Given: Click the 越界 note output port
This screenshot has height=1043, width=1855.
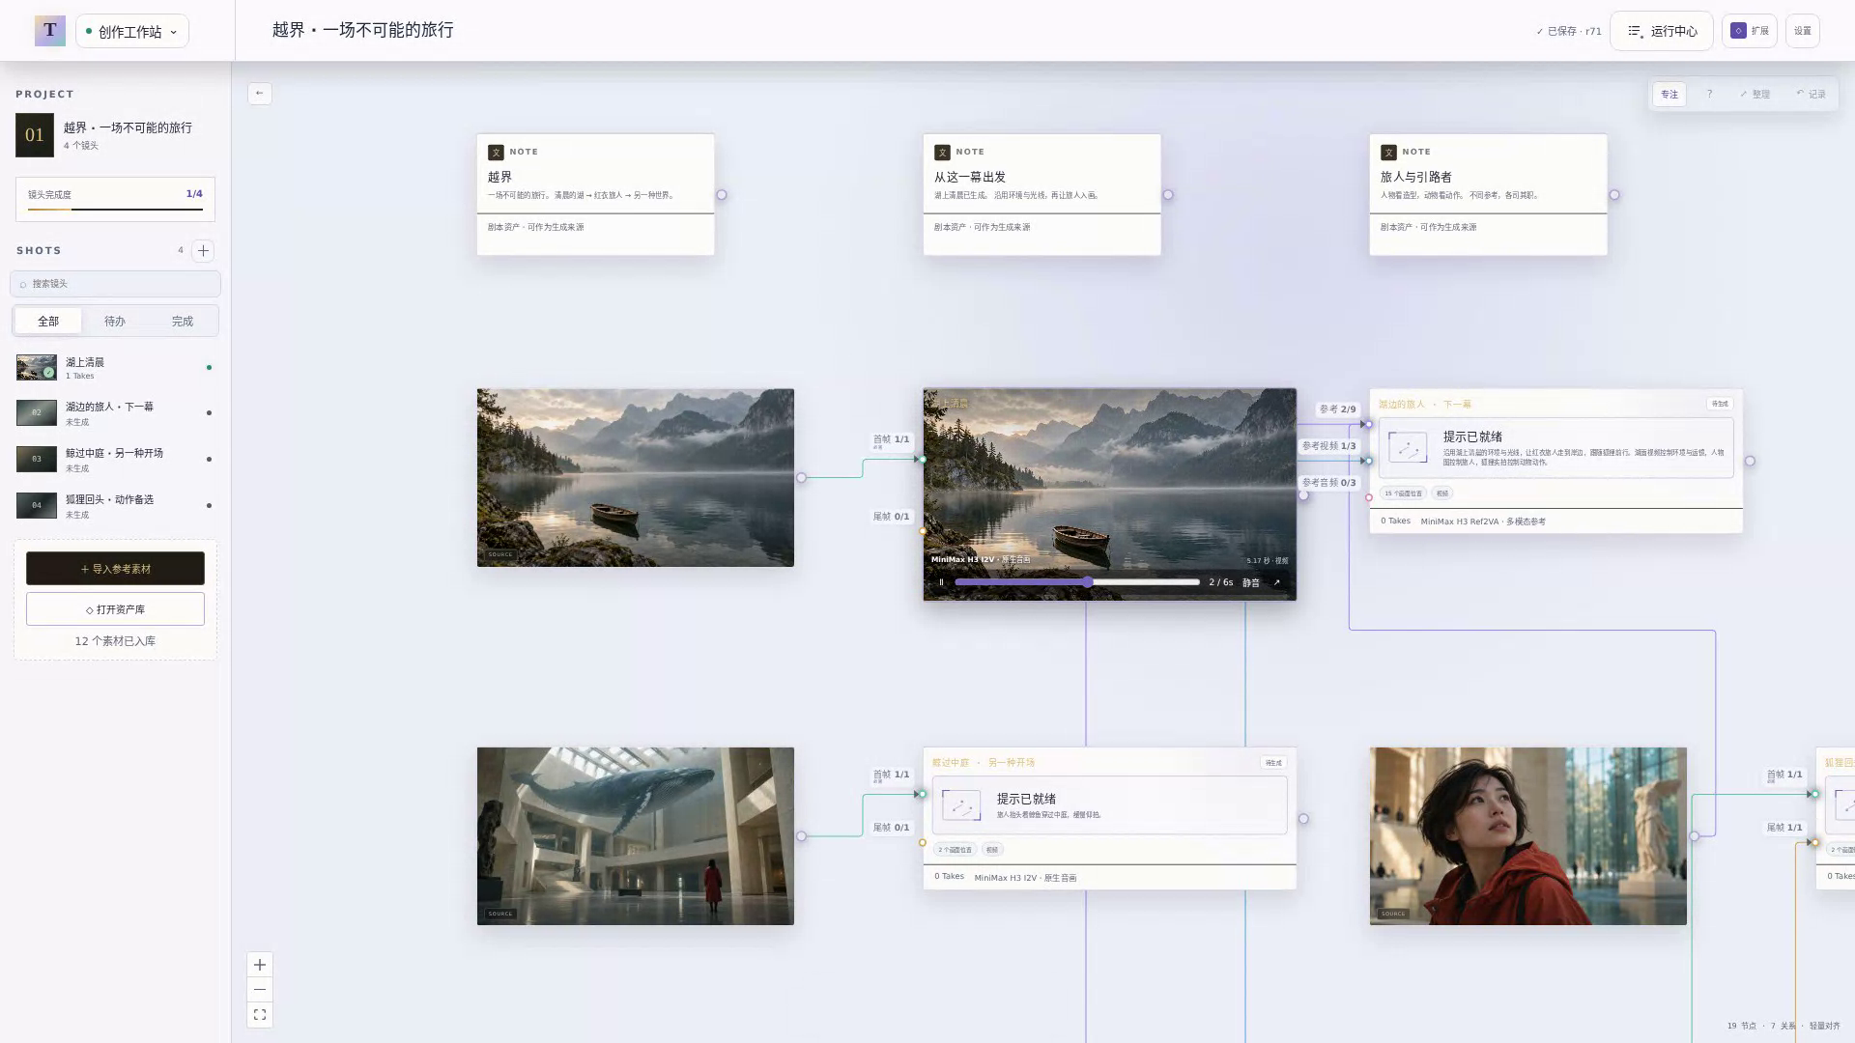Looking at the screenshot, I should (722, 195).
